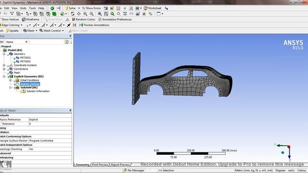Toggle Thicken Annotations
The image size is (308, 173).
click(x=94, y=25)
